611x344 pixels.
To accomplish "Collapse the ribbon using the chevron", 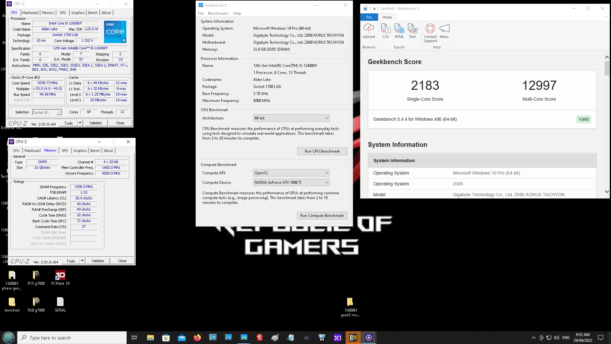I will pyautogui.click(x=606, y=17).
